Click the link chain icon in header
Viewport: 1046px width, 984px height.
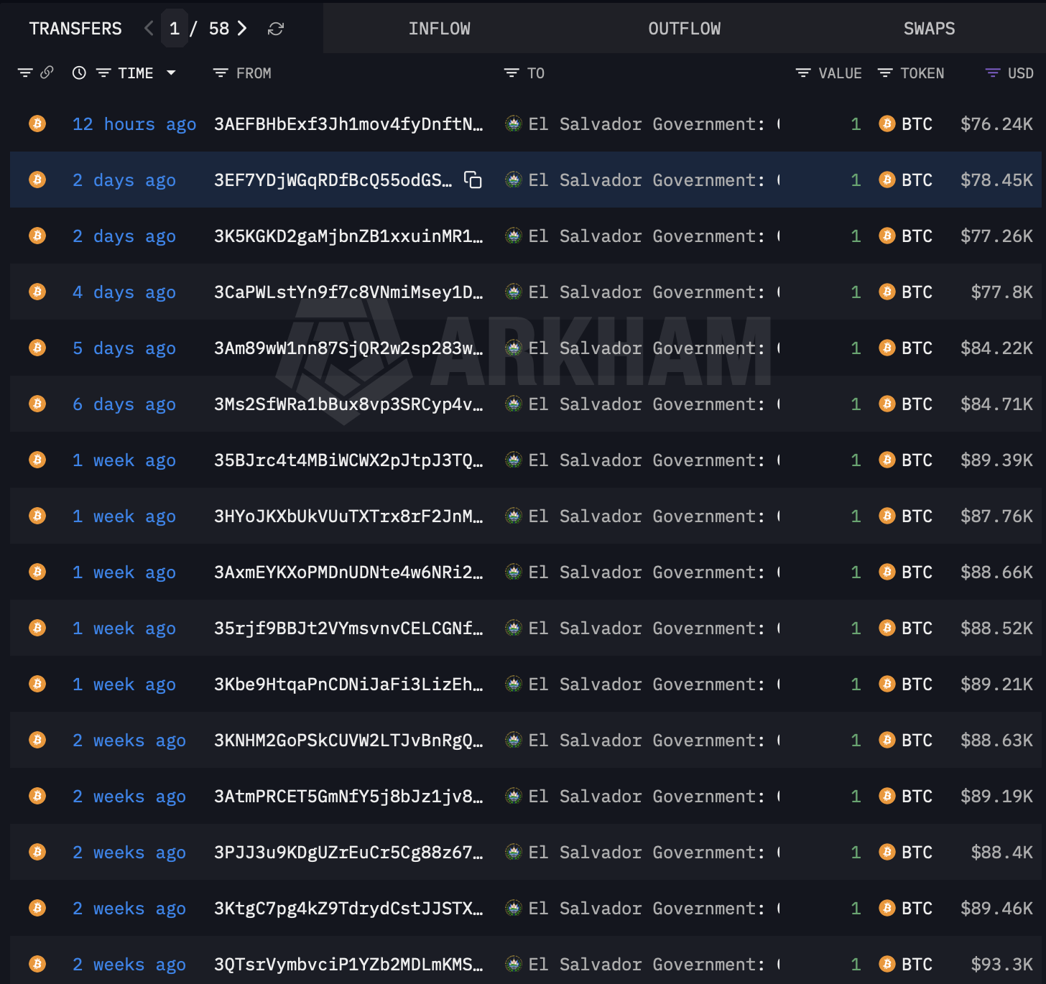click(x=47, y=73)
